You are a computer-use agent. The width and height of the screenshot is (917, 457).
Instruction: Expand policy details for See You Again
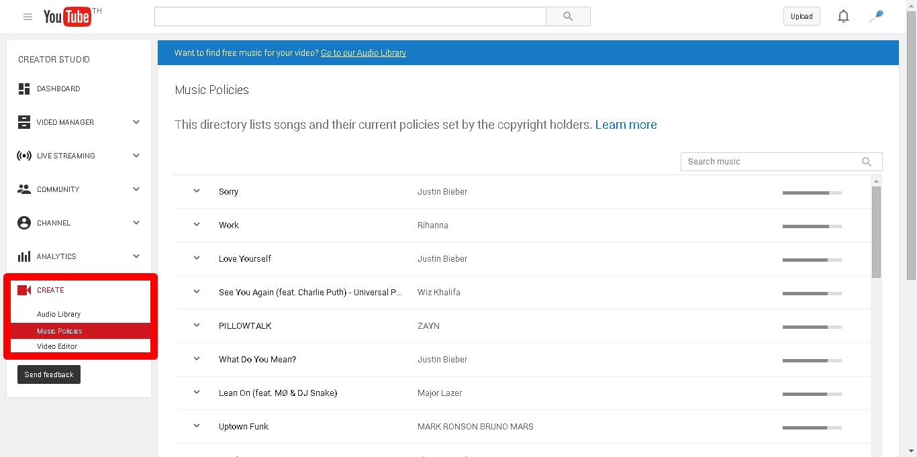(x=197, y=292)
